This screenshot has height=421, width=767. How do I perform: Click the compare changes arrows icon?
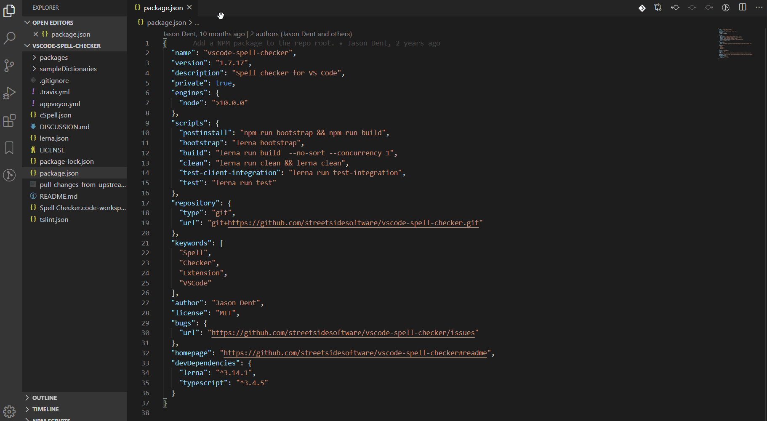coord(658,8)
